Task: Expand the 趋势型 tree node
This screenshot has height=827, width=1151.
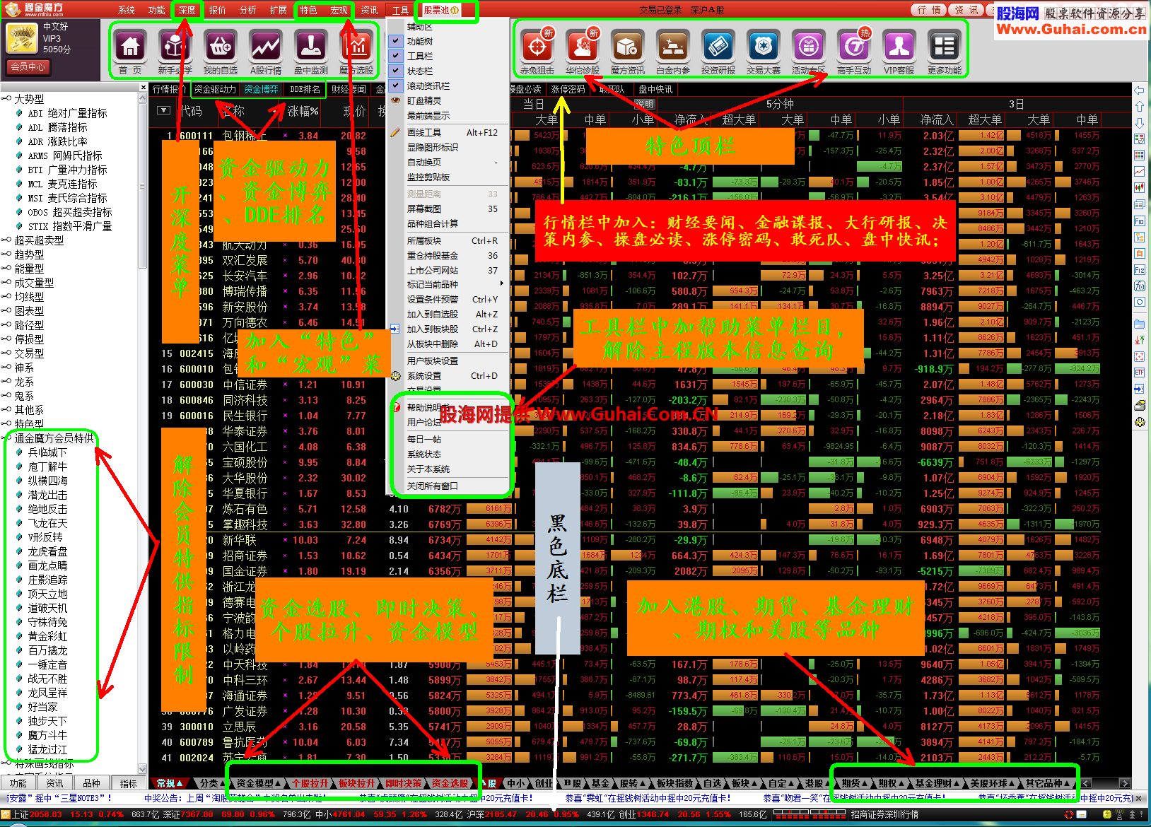Action: click(6, 254)
